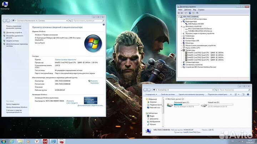The width and height of the screenshot is (257, 144).
Task: Select the first Intel Core2 Quad CPU entry
Action: (205, 53)
